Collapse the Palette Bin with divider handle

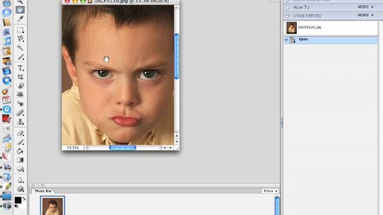[x=282, y=123]
